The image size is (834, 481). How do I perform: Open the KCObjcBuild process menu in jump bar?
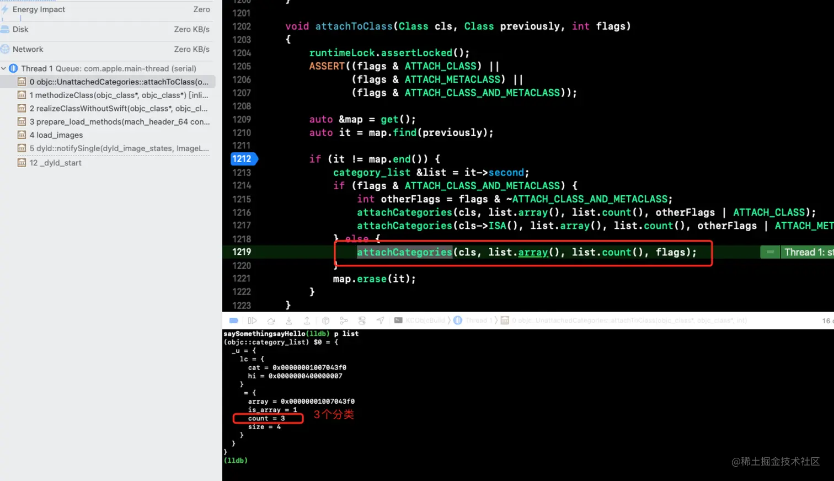(x=420, y=320)
